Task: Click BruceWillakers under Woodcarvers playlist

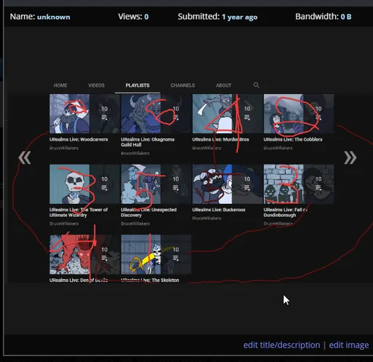Action: pos(64,148)
